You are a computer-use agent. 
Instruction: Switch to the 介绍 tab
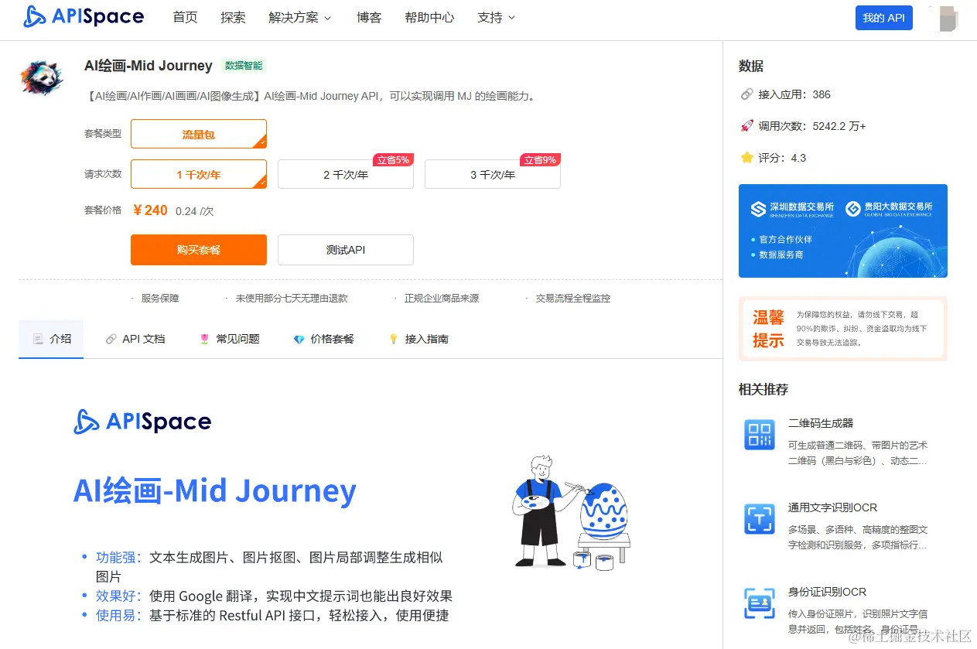(x=51, y=339)
